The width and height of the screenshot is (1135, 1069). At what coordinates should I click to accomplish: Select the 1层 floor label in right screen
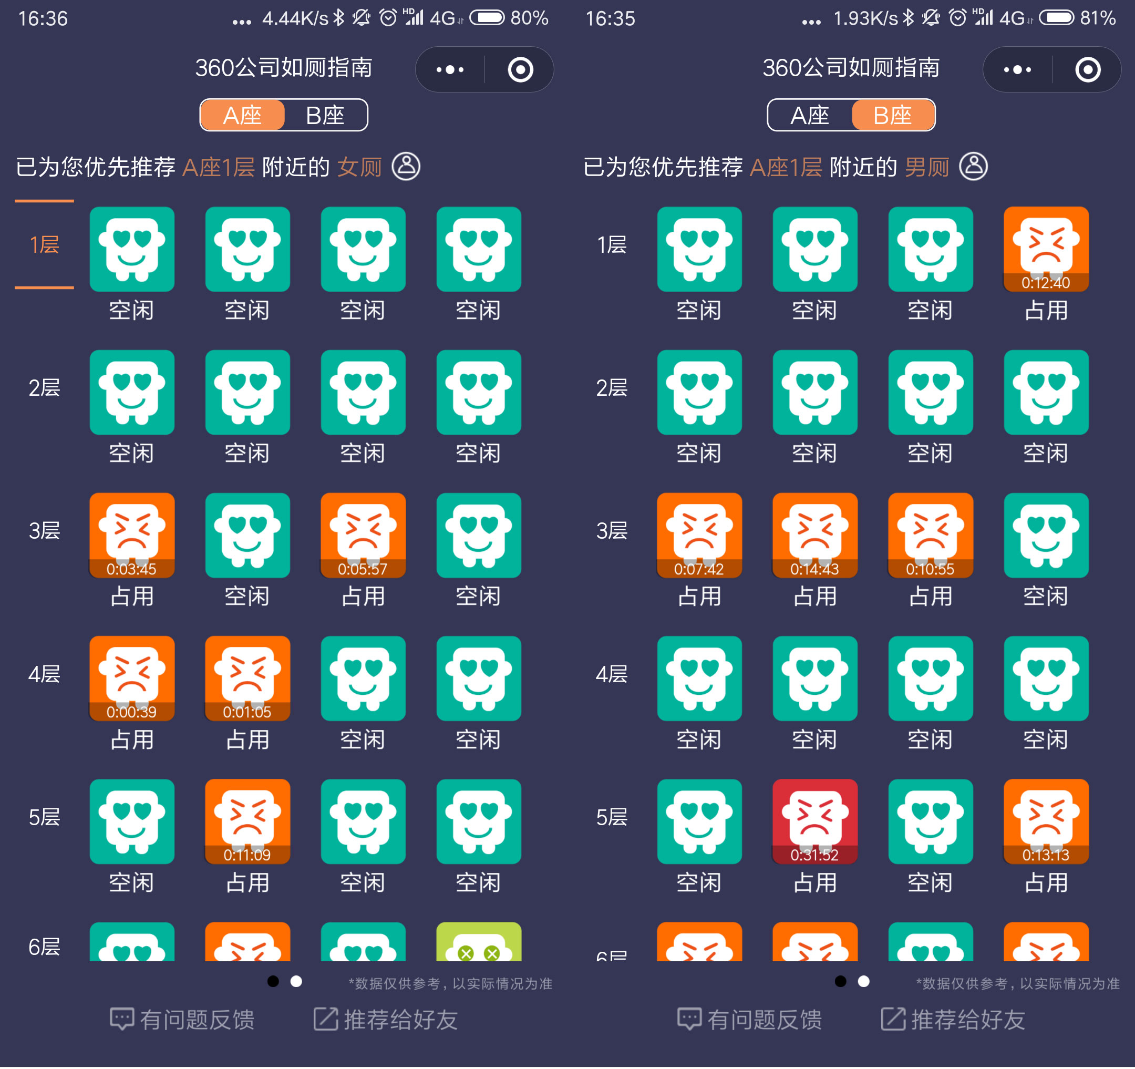(612, 245)
